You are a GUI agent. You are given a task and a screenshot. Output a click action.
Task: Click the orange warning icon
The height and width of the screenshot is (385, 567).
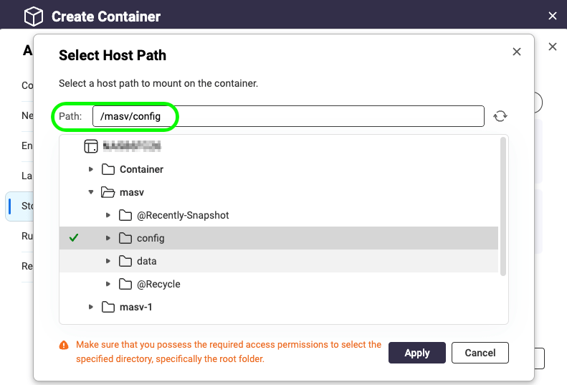pos(65,345)
